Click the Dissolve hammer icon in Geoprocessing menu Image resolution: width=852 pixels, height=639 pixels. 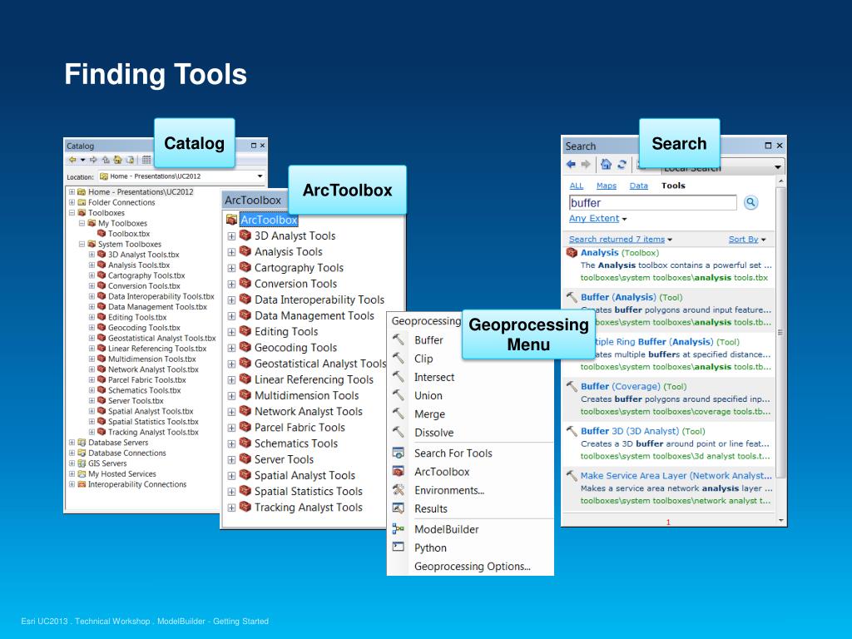[x=399, y=432]
